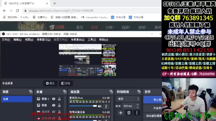216x121 pixels.
Task: Open the 停靠窗口(D) menu
Action: (x=43, y=40)
